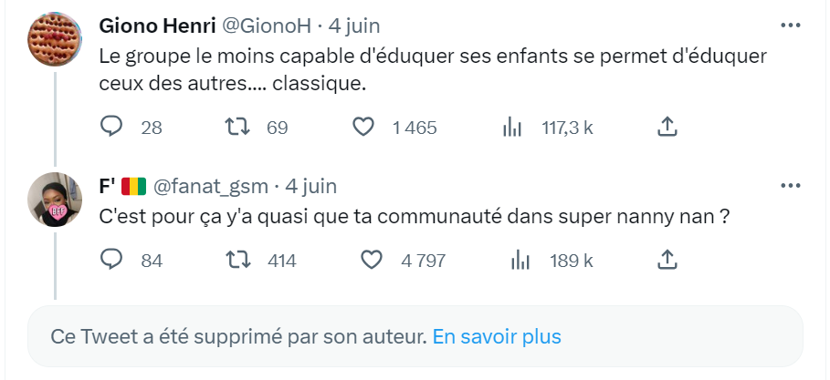Retweet the @fanat_gsm tweet
Image resolution: width=830 pixels, height=380 pixels.
(239, 261)
